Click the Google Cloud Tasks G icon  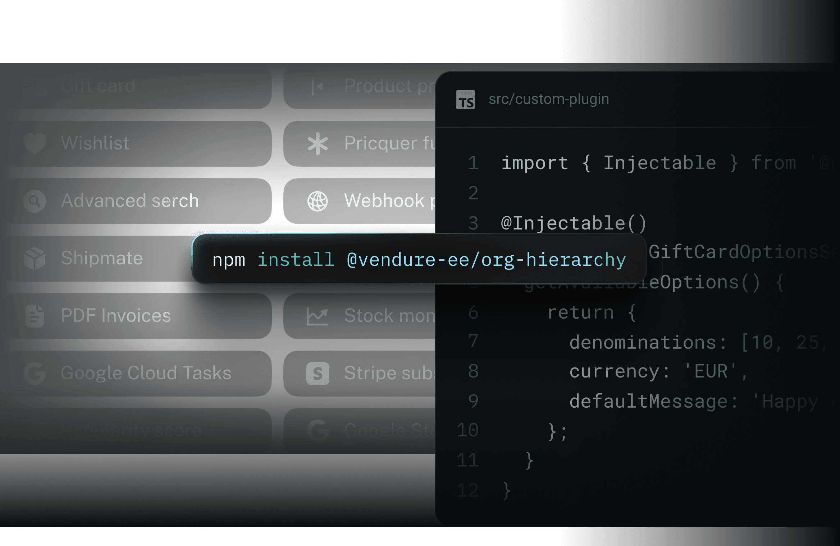coord(35,373)
